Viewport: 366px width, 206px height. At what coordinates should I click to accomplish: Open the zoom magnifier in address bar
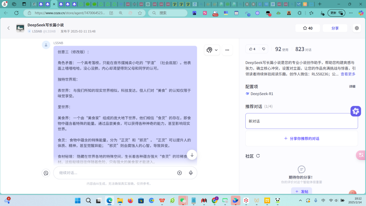coord(121,13)
